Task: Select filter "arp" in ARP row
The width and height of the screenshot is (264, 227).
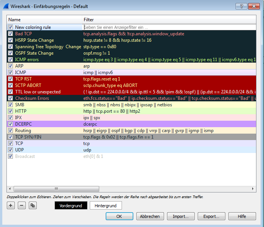Action: coord(86,66)
